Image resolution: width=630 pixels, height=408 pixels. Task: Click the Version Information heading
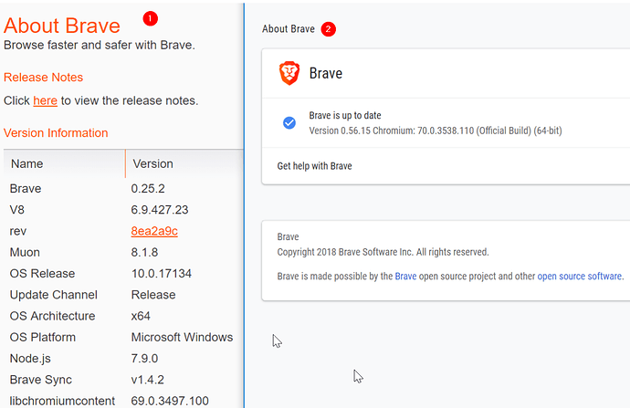(56, 133)
